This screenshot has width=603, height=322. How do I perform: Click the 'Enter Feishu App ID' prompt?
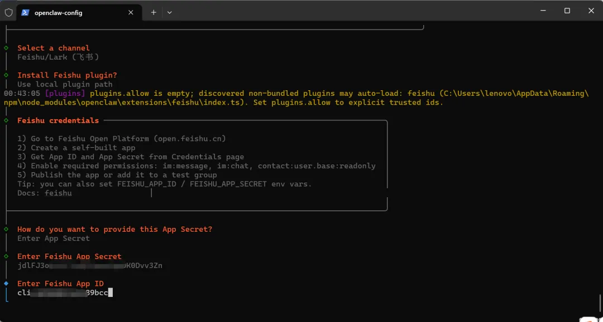coord(60,284)
